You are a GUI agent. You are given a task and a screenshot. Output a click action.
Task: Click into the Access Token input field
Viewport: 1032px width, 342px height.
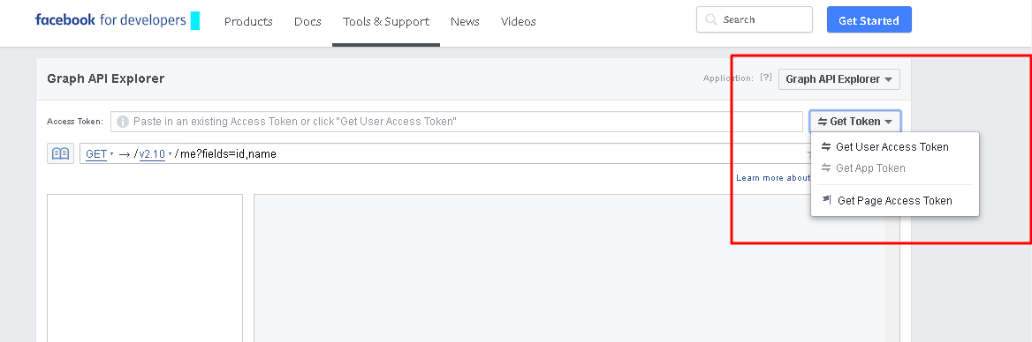tap(457, 122)
